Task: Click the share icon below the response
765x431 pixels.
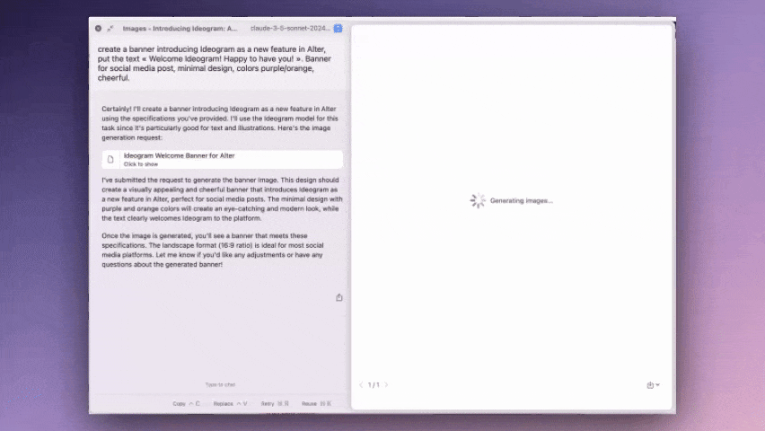Action: click(x=339, y=297)
